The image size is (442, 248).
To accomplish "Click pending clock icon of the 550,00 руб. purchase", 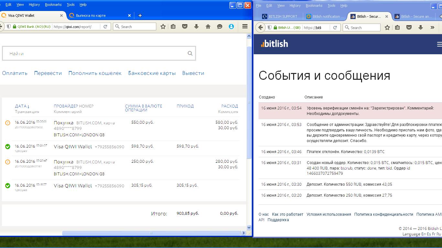I will [8, 123].
